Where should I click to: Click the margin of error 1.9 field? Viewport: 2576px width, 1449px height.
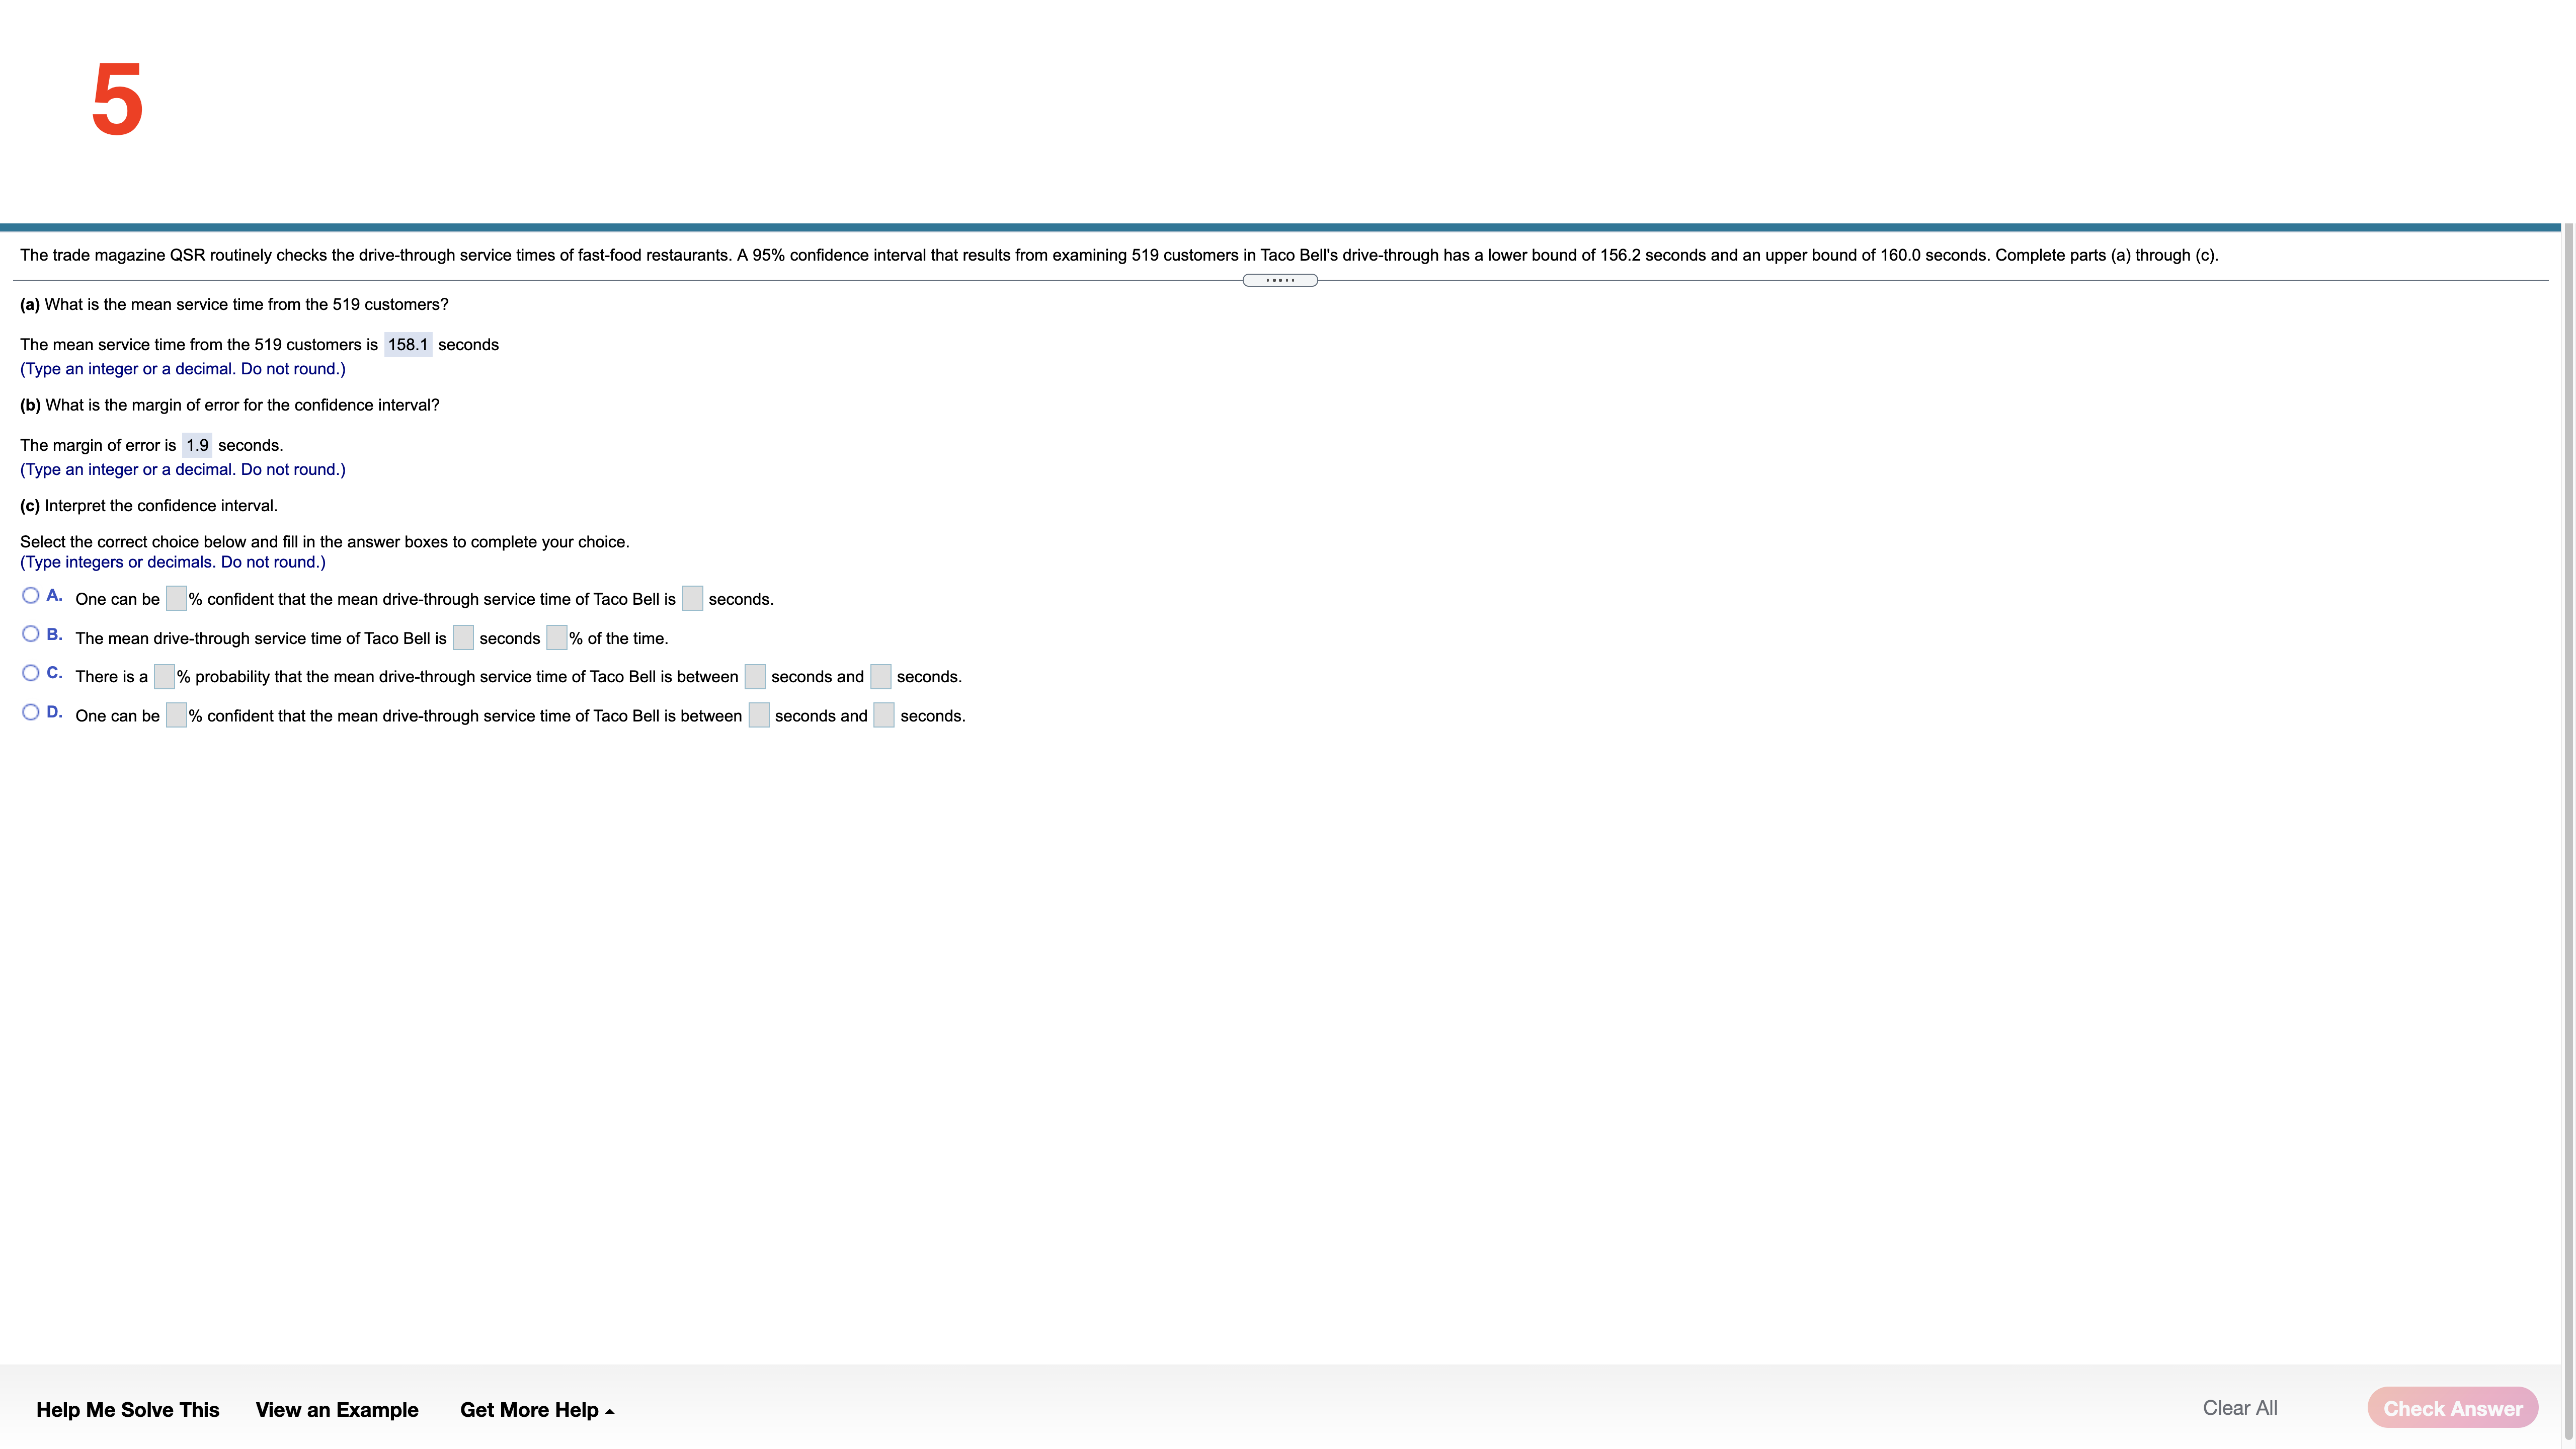pos(197,445)
